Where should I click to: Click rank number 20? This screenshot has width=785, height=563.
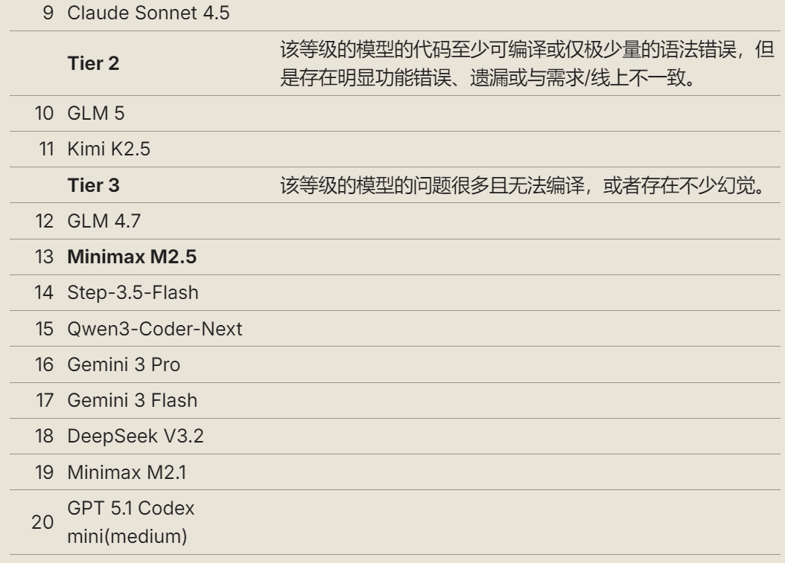42,523
